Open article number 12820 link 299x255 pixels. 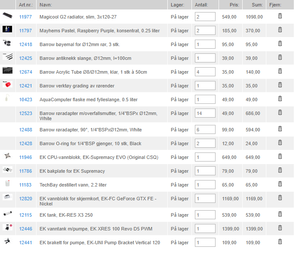pyautogui.click(x=25, y=199)
